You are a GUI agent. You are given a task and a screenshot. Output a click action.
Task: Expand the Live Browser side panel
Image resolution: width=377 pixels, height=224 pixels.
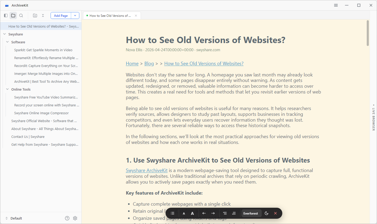coord(373,117)
